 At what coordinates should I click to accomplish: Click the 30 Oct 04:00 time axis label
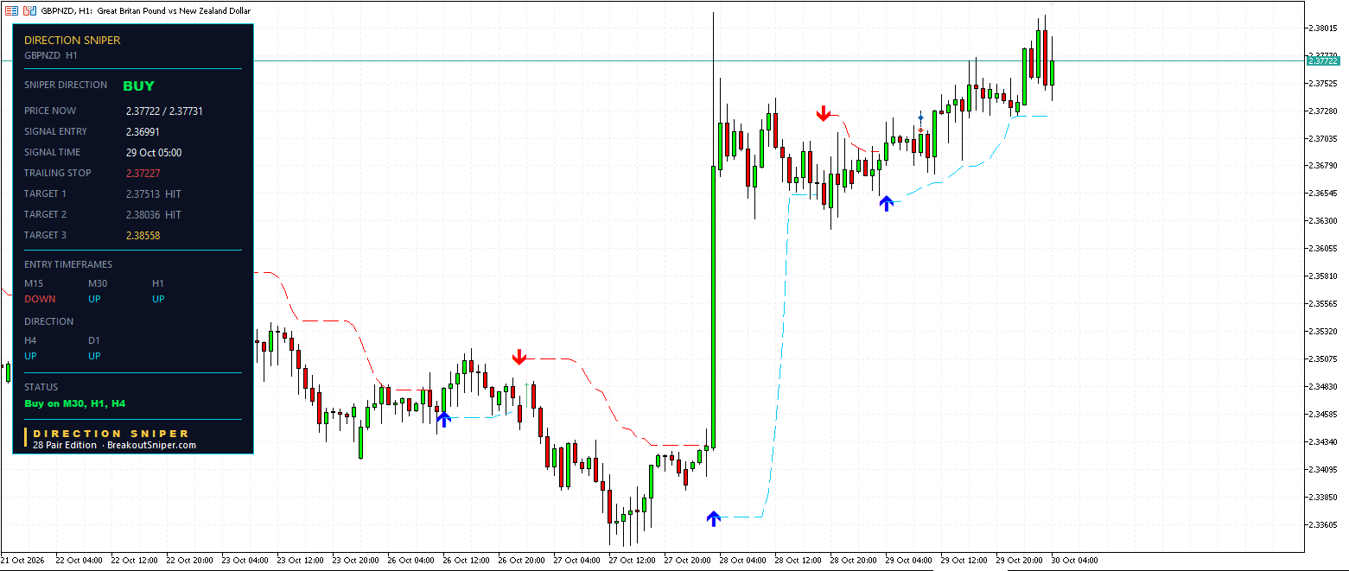tap(1076, 560)
